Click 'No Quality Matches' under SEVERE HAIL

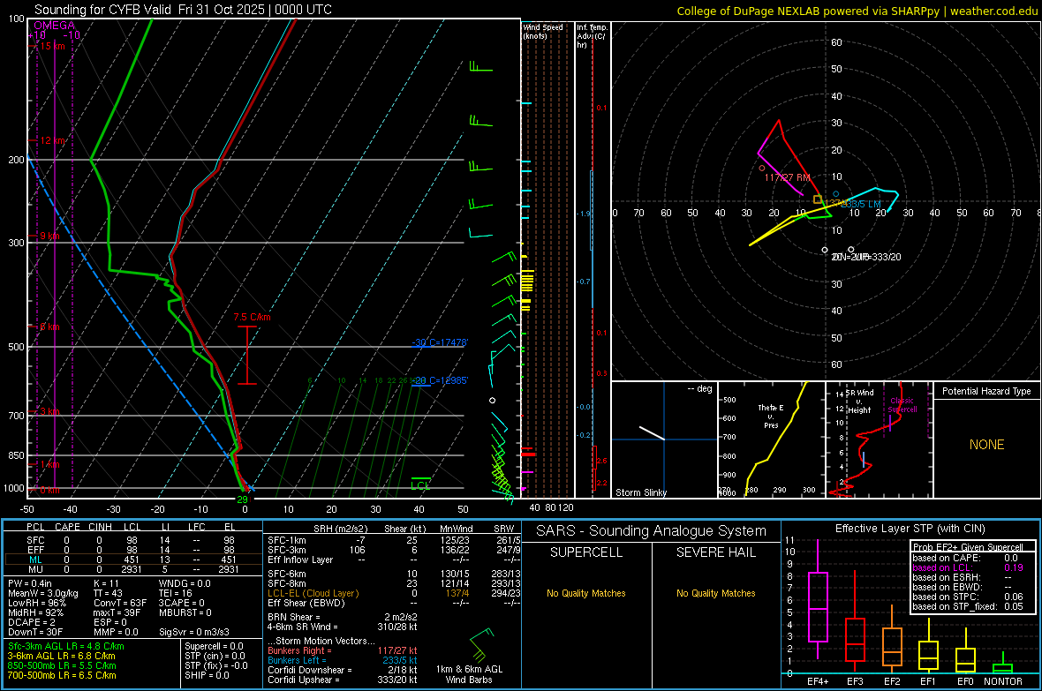[715, 593]
